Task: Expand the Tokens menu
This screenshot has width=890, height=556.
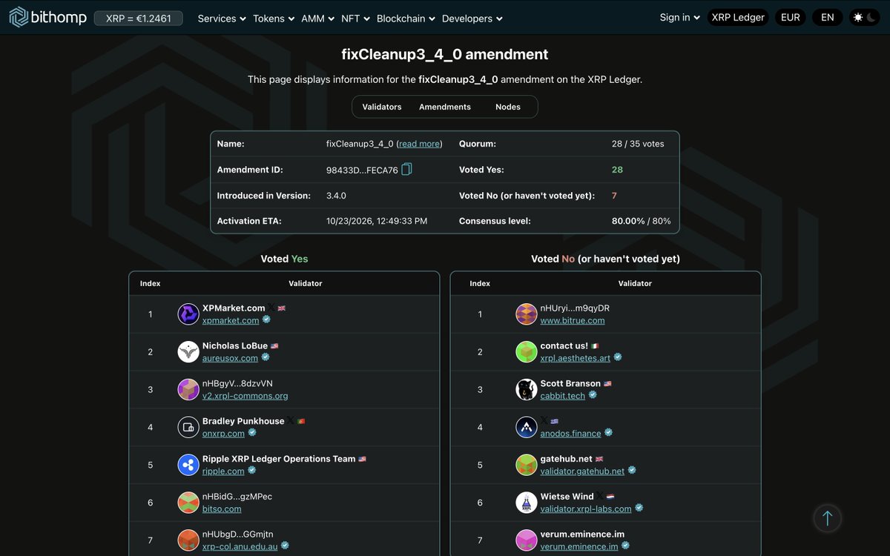Action: tap(274, 19)
